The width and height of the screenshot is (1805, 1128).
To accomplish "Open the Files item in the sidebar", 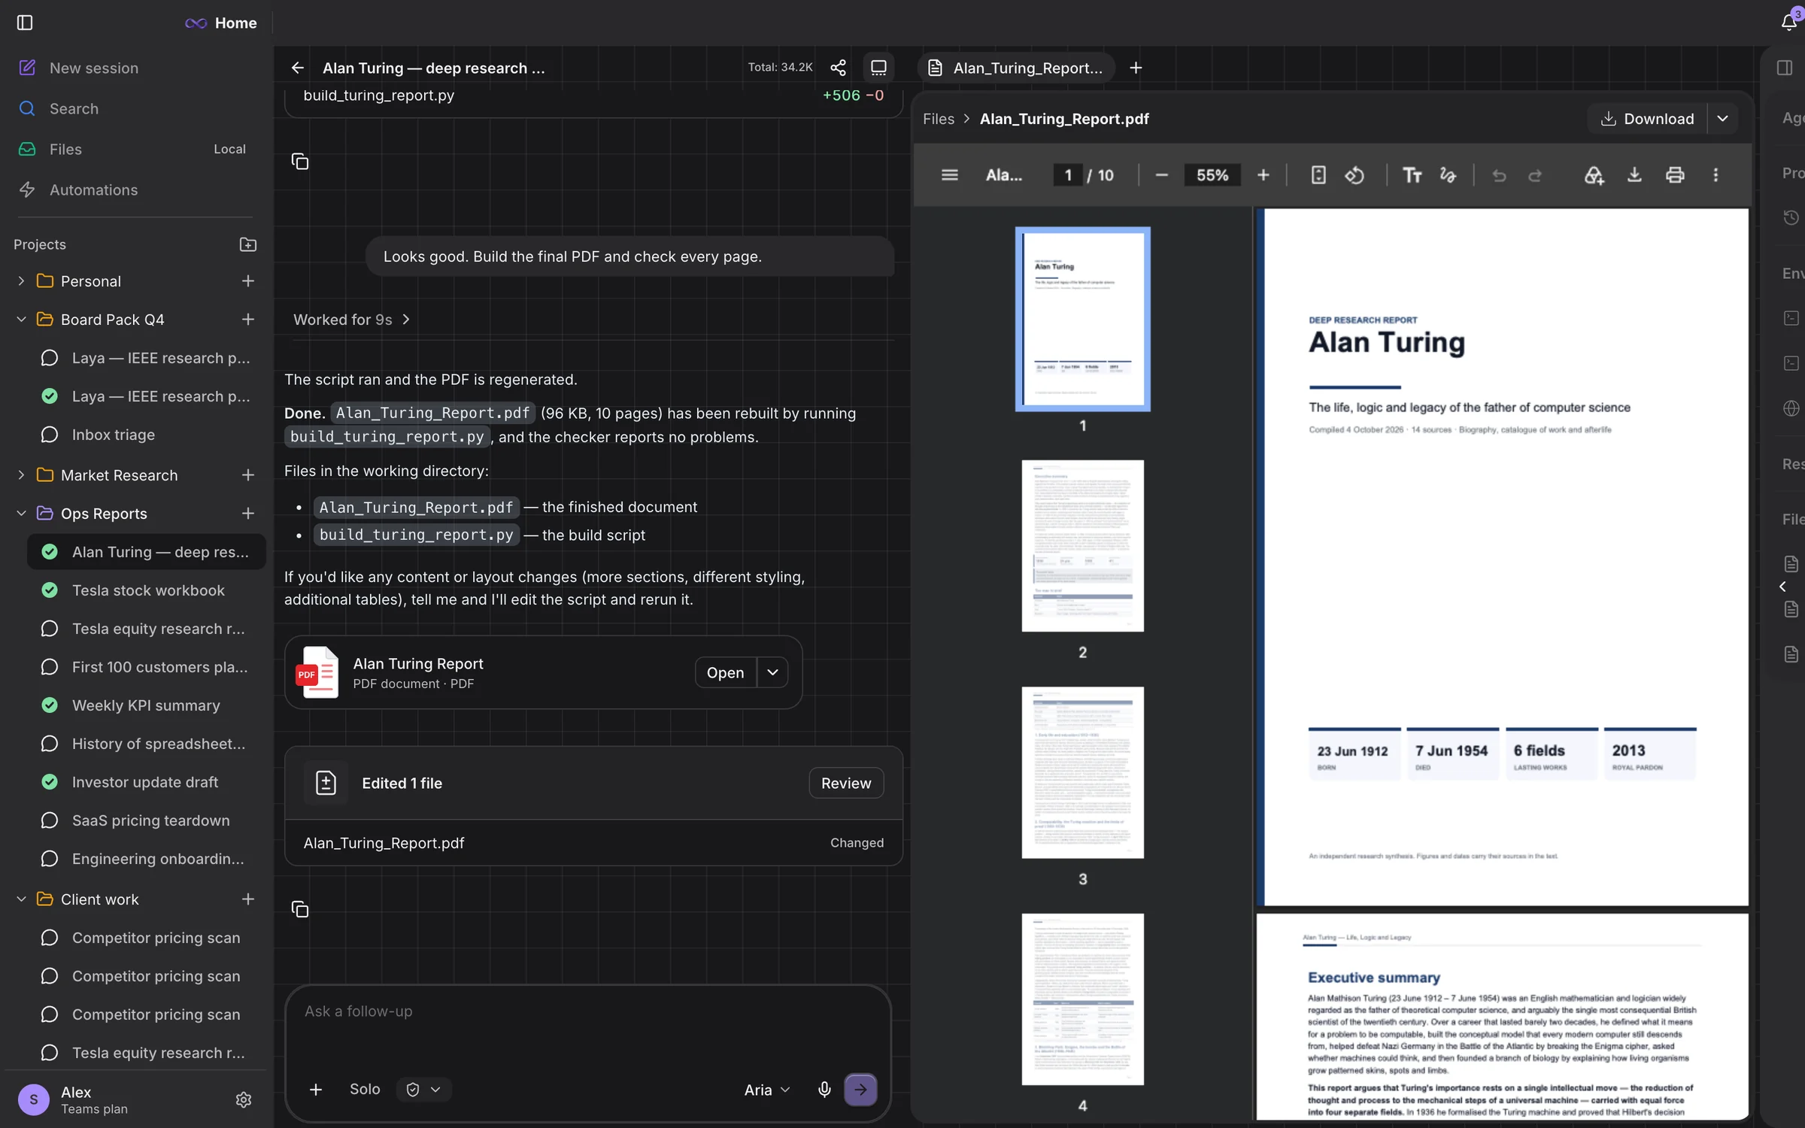I will tap(134, 149).
